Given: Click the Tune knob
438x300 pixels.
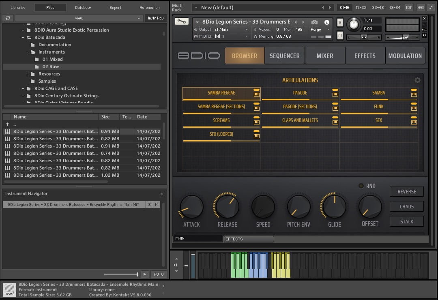Looking at the screenshot, I should (x=354, y=25).
